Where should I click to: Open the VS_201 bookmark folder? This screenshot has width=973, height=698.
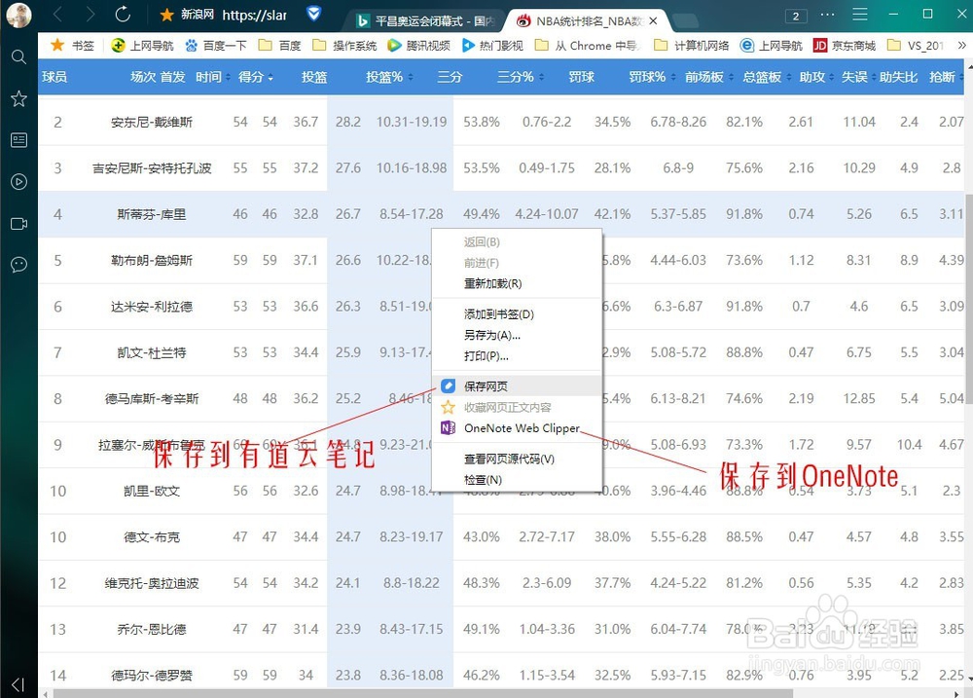point(916,46)
